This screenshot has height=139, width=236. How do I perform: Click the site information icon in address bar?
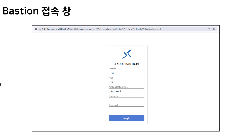pos(36,29)
